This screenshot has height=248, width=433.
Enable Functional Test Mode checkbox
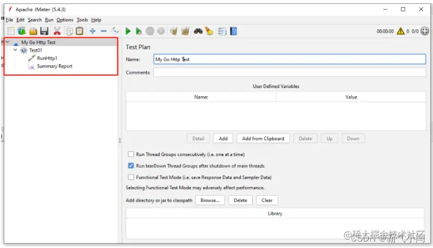tap(131, 177)
